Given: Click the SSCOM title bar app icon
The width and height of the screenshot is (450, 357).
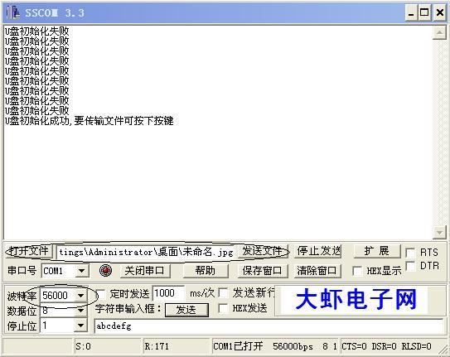Looking at the screenshot, I should 13,12.
